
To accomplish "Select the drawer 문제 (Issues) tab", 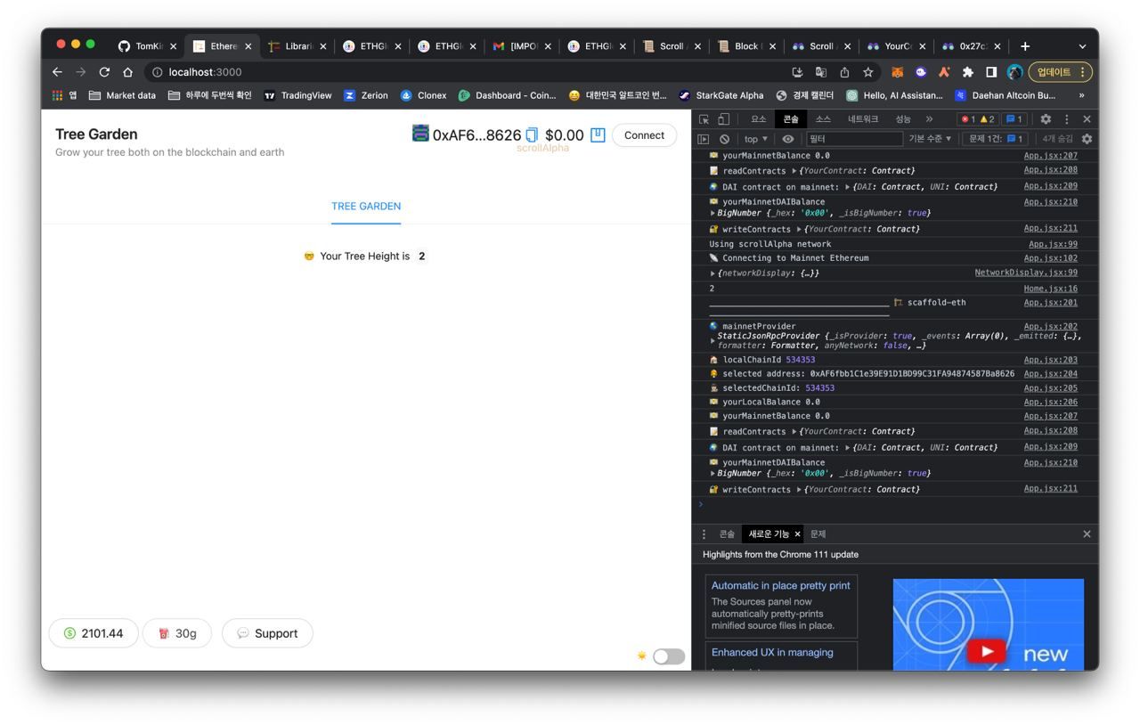I will point(818,534).
